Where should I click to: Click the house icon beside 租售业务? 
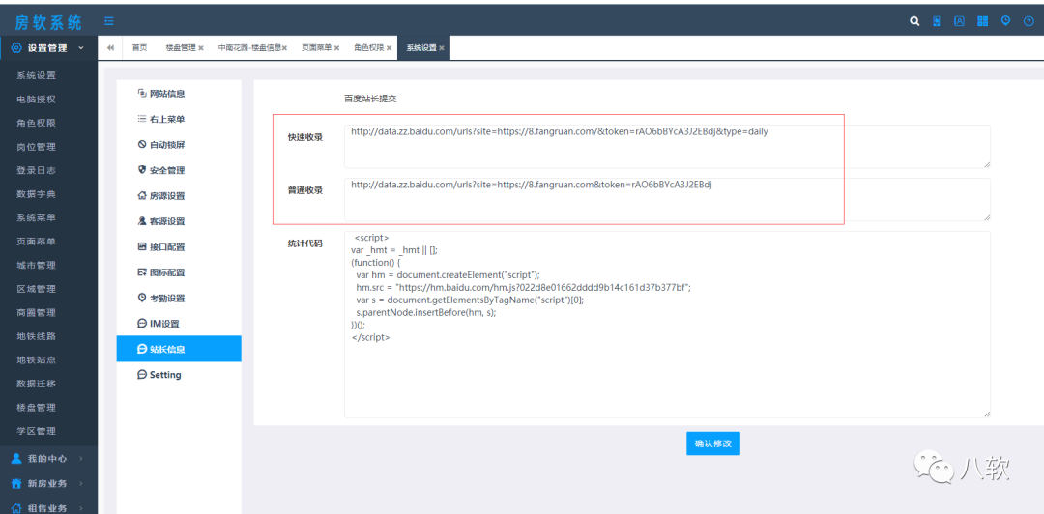(x=16, y=508)
